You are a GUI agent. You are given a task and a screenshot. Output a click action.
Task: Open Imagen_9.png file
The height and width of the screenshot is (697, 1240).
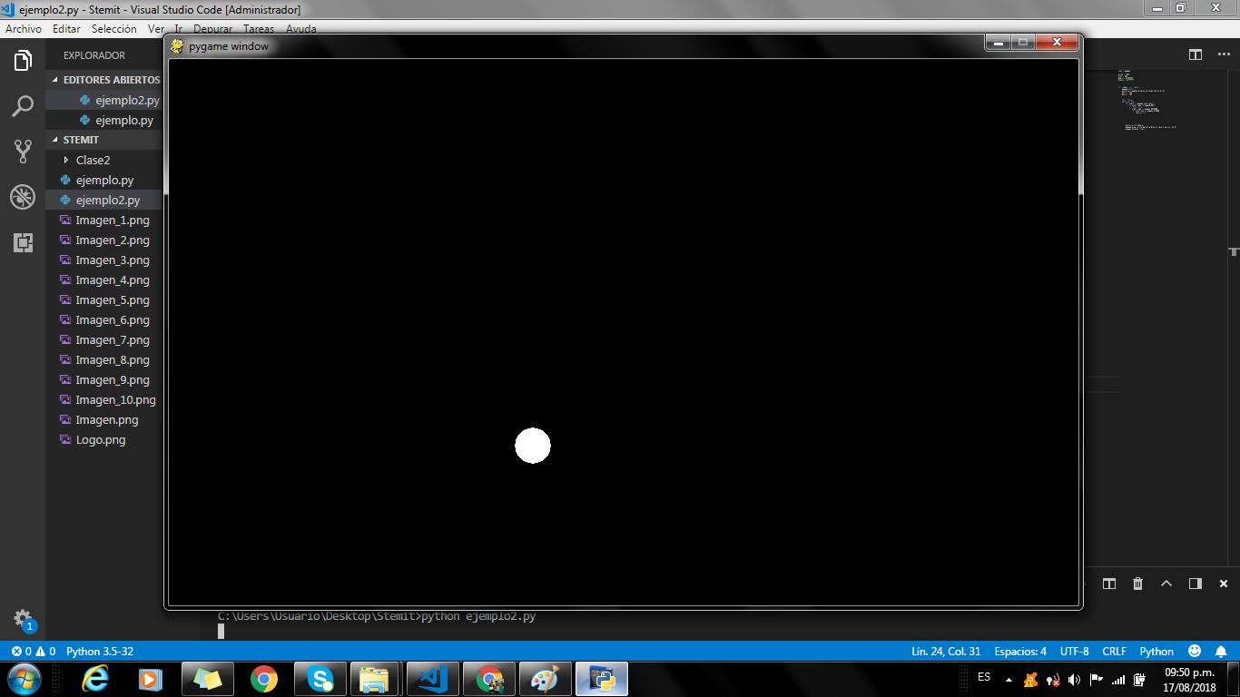click(x=104, y=379)
